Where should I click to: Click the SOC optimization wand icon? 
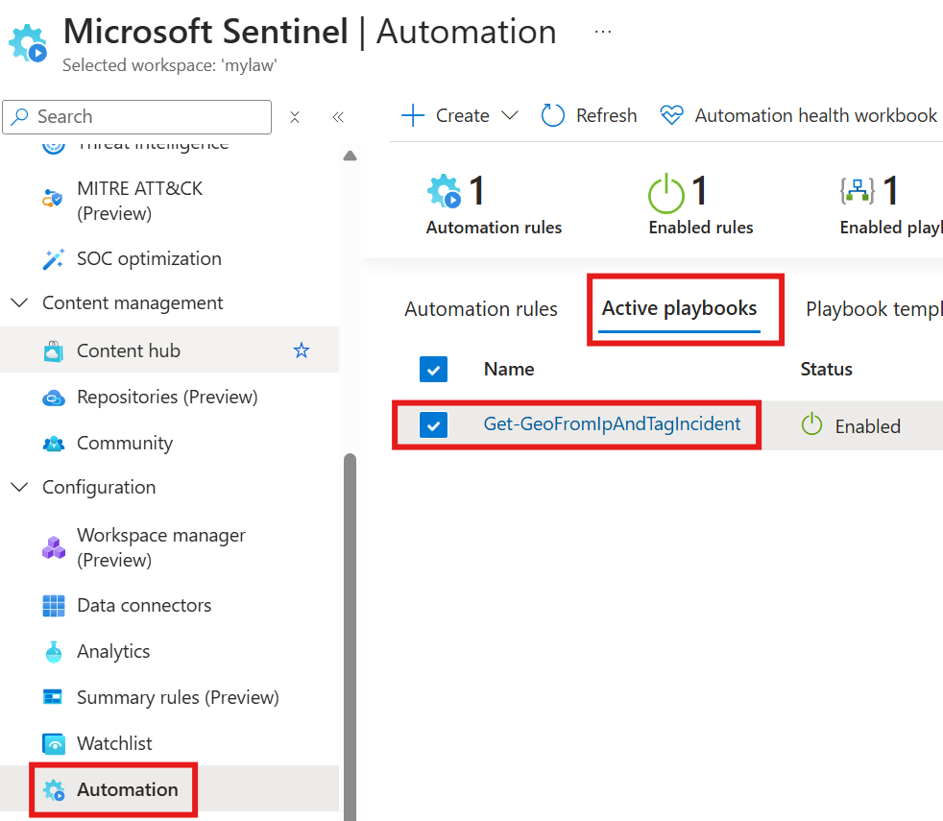54,258
